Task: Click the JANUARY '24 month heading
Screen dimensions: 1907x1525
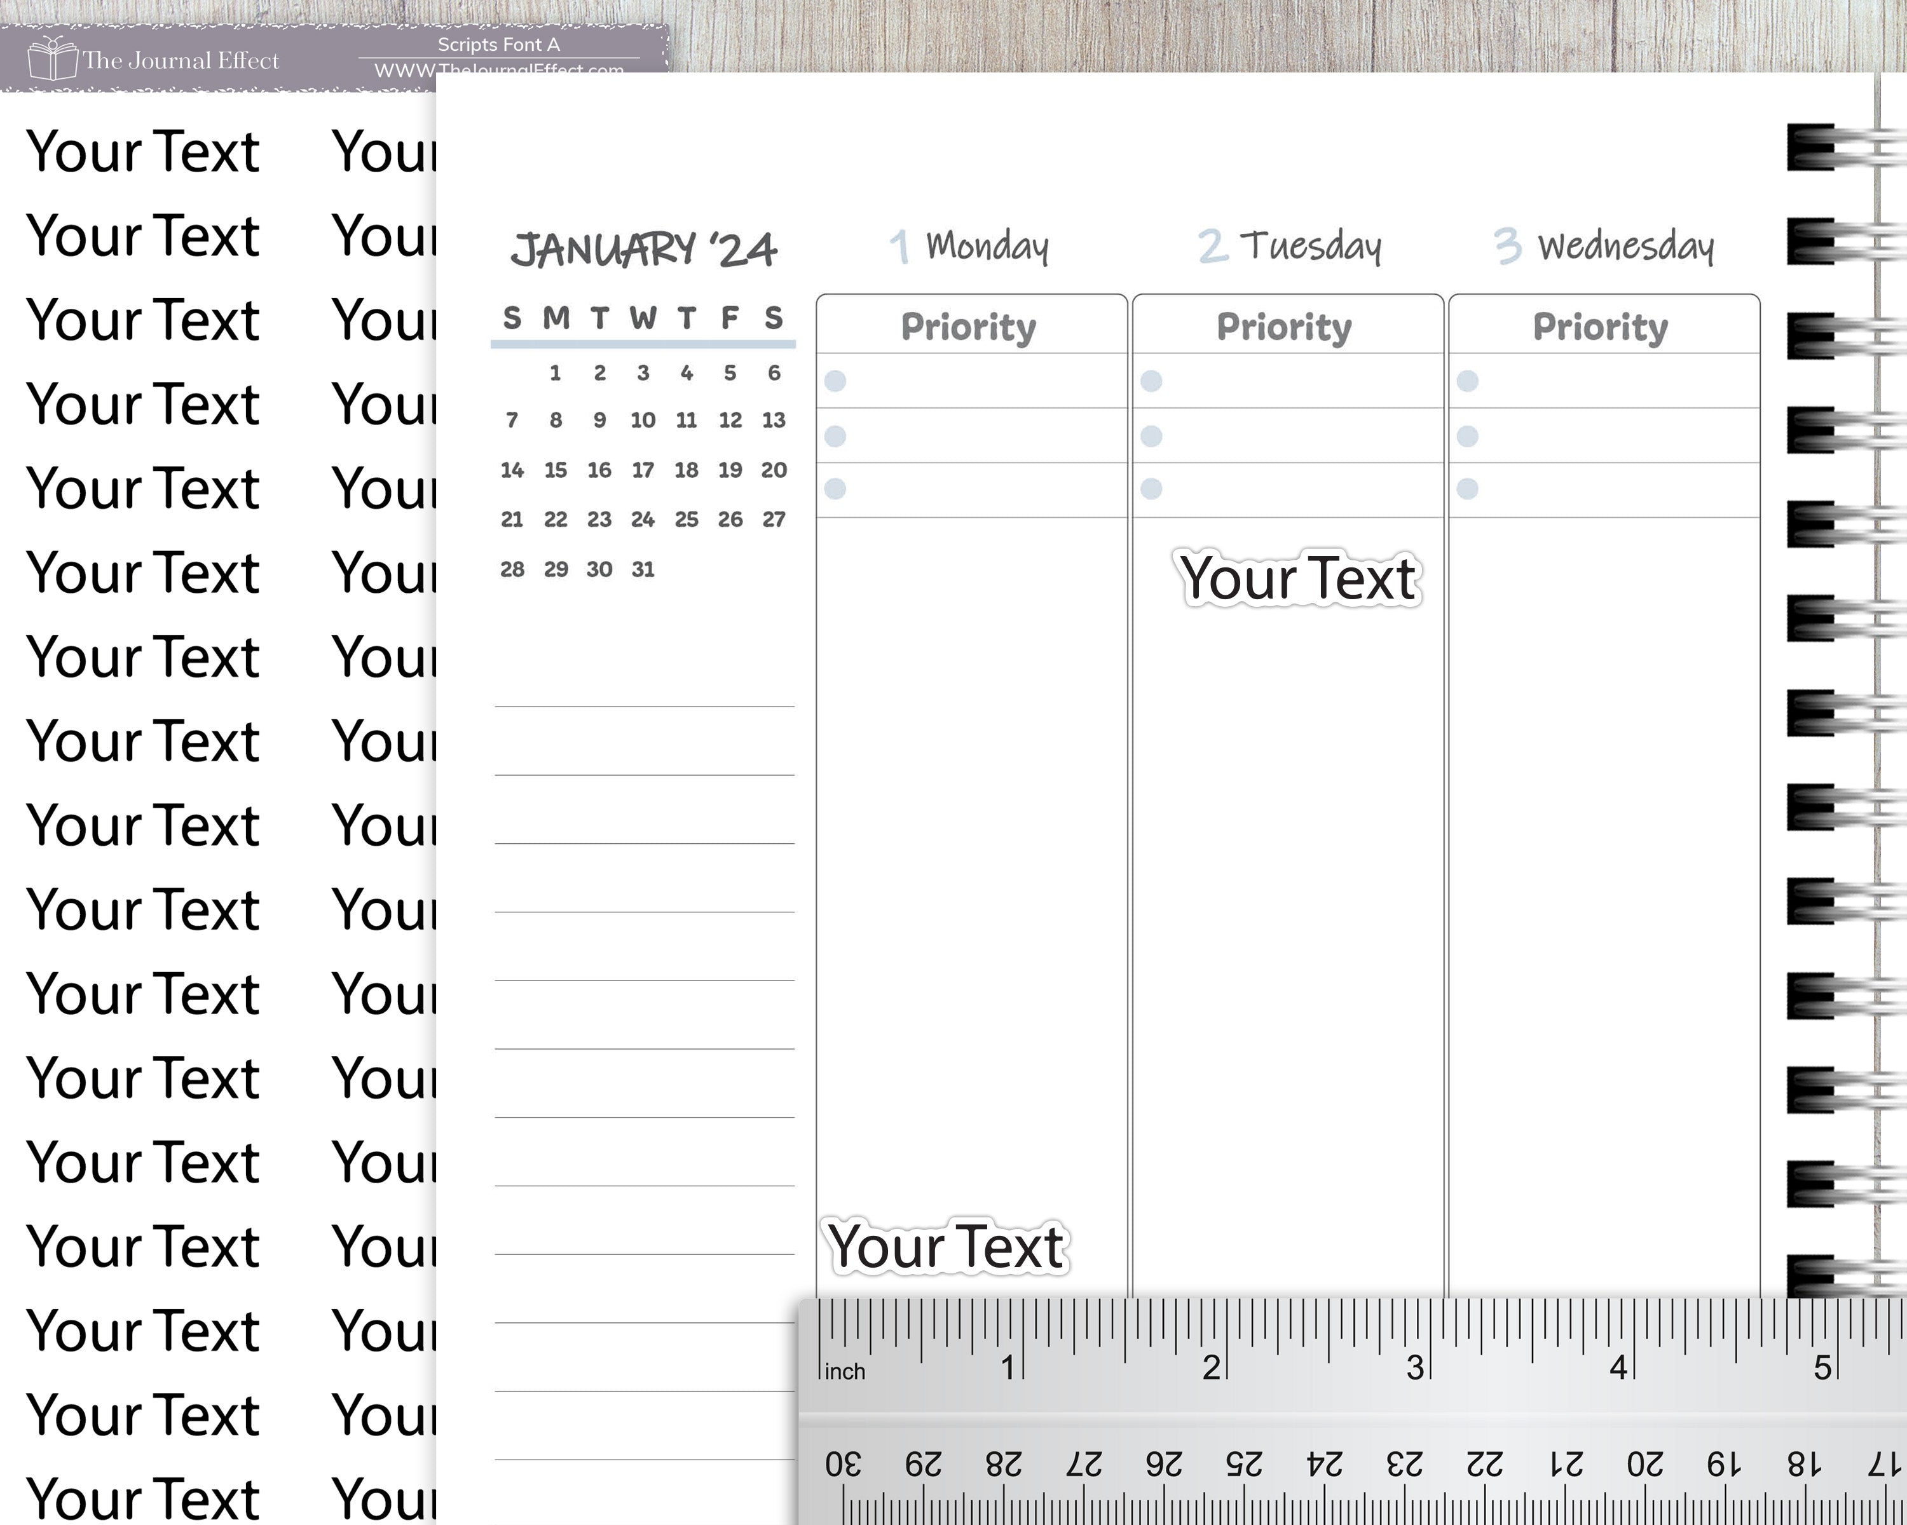Action: click(x=643, y=249)
